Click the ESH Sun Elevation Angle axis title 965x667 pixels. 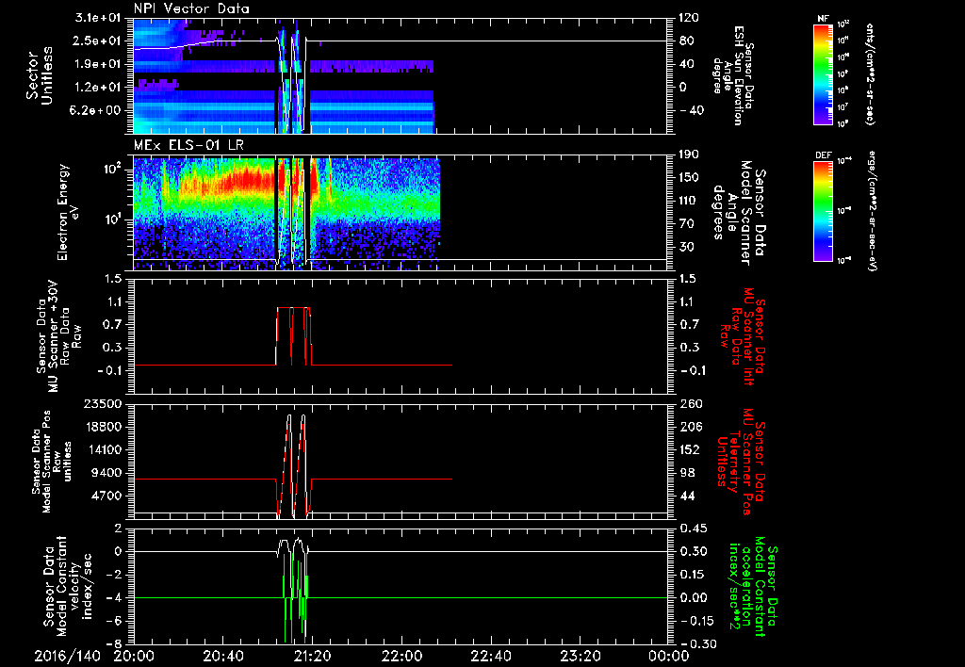tap(732, 75)
